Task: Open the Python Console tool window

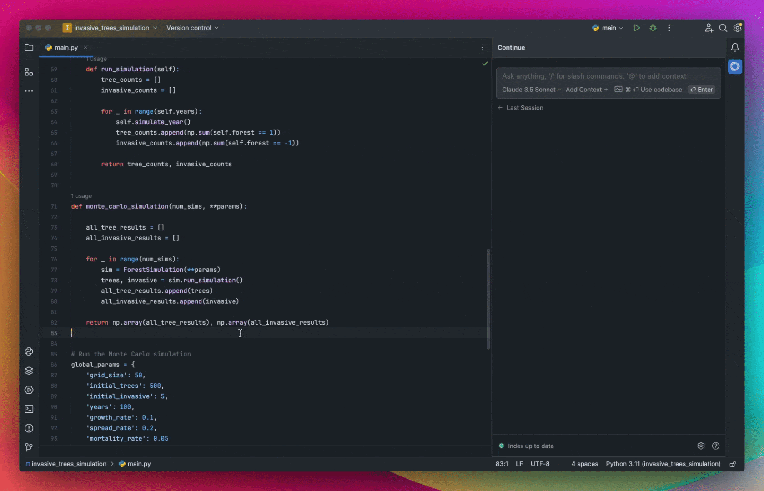Action: (29, 351)
